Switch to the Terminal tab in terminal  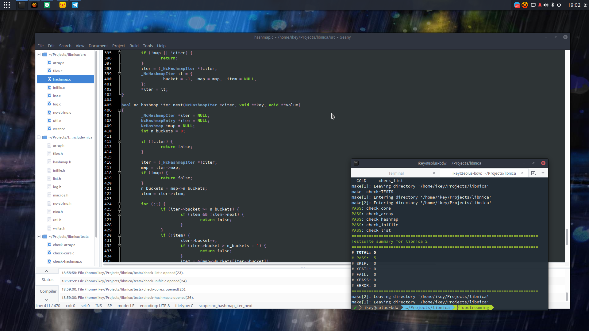coord(396,173)
